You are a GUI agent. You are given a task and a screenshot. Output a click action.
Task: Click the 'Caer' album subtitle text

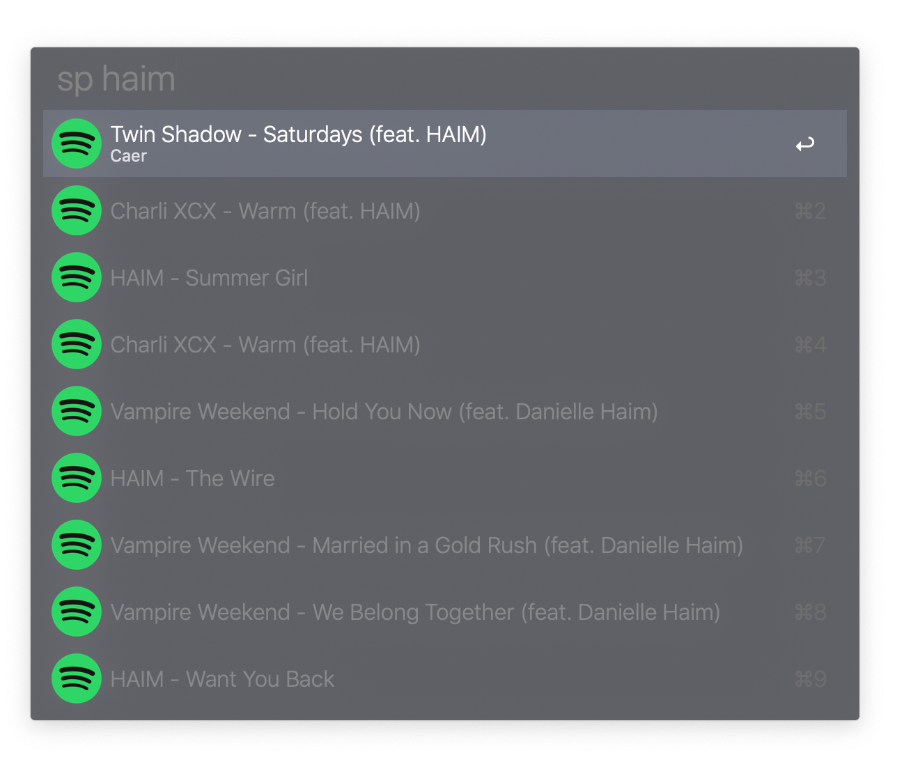(129, 156)
